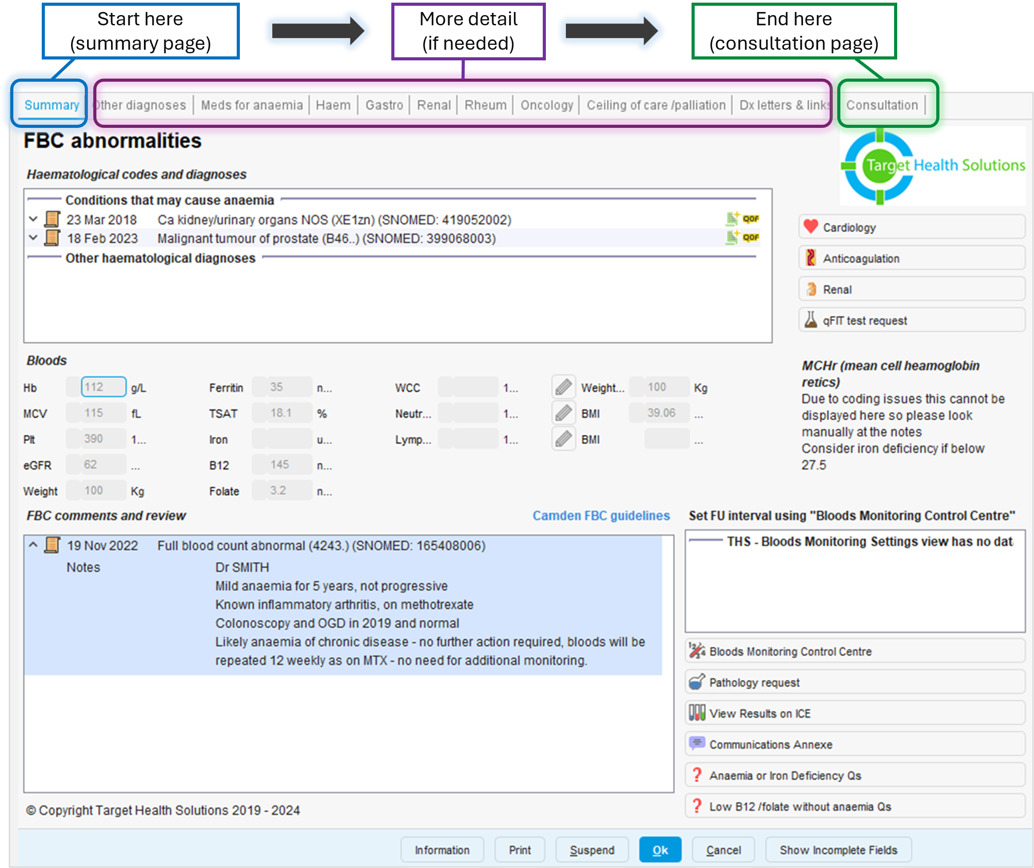Click the Renal kidney icon
This screenshot has height=868, width=1034.
coord(811,289)
